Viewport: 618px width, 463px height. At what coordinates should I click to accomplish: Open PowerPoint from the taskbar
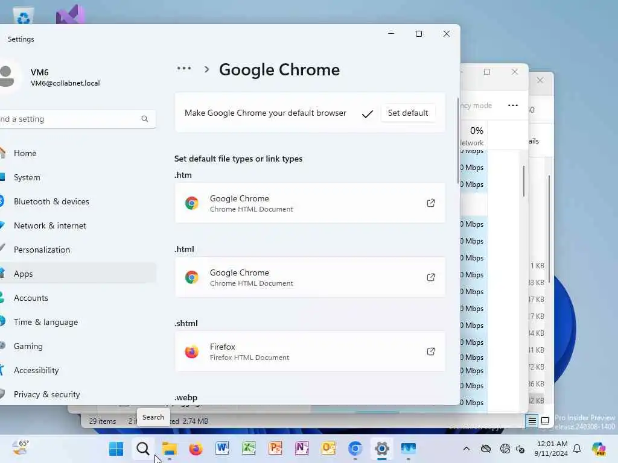275,449
